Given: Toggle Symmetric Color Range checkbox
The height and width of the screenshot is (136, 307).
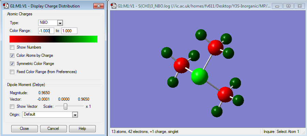Looking at the screenshot, I should [12, 64].
